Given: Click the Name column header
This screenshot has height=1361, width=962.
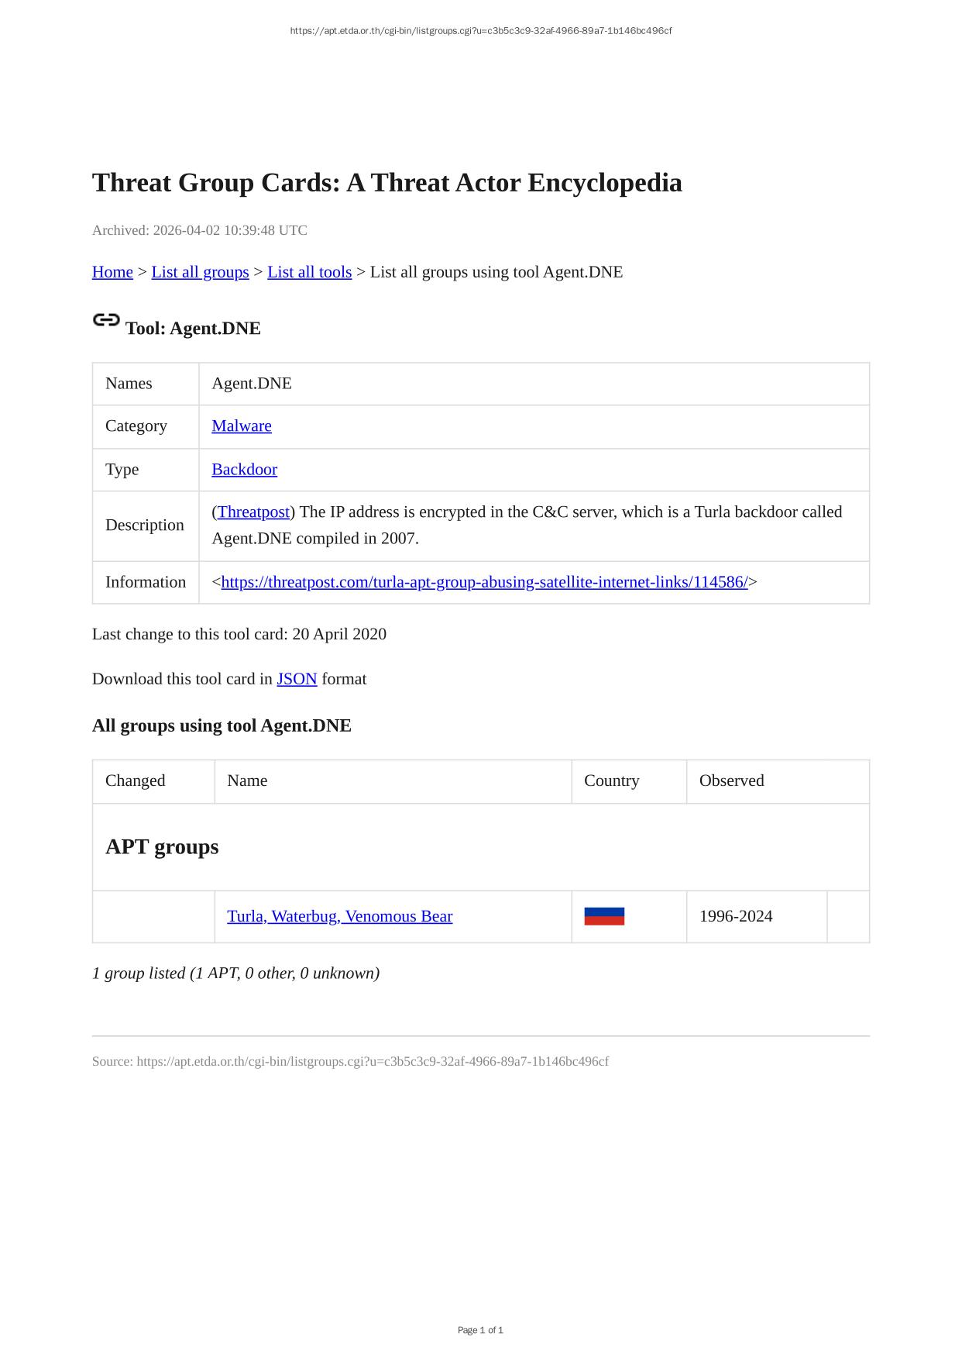Looking at the screenshot, I should (247, 780).
